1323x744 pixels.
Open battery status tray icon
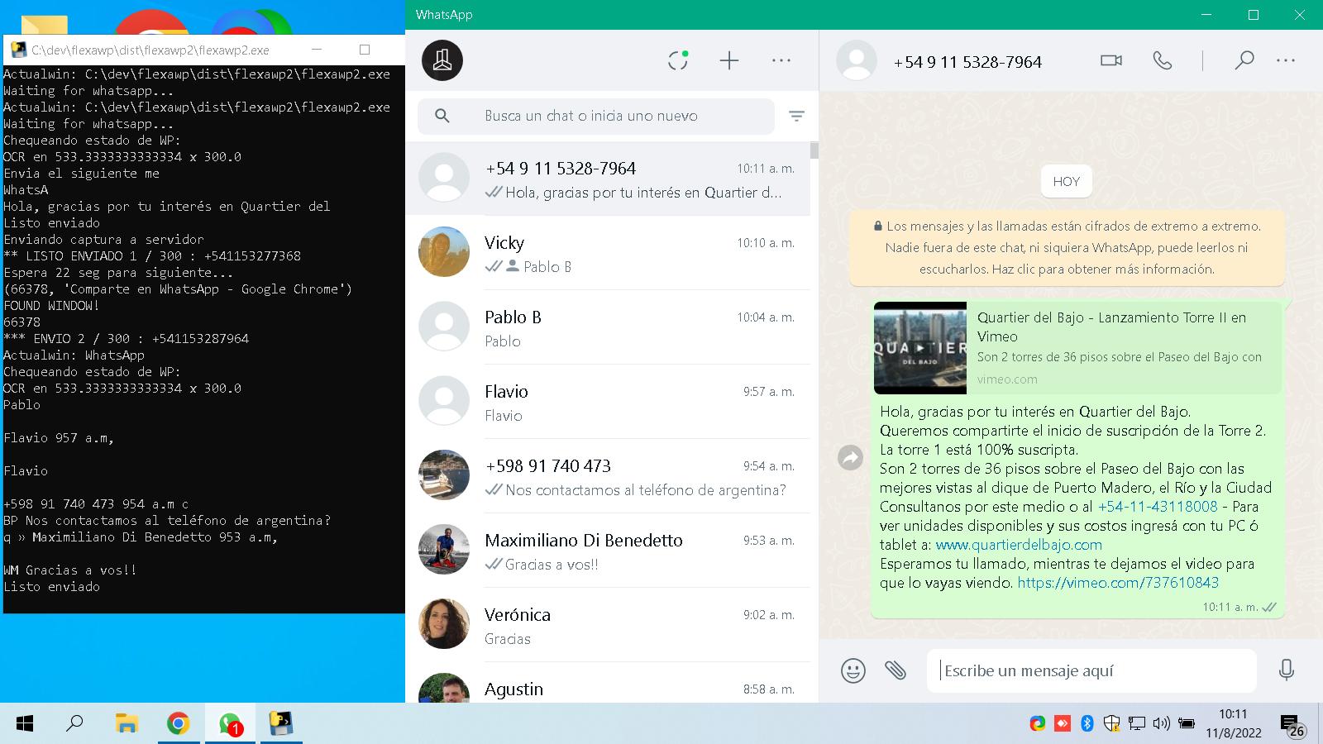pyautogui.click(x=1187, y=724)
